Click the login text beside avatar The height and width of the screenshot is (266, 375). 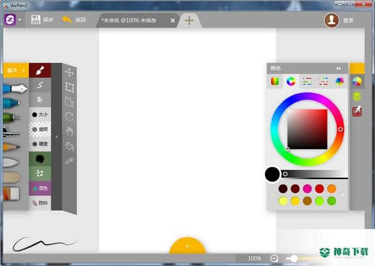(x=348, y=21)
